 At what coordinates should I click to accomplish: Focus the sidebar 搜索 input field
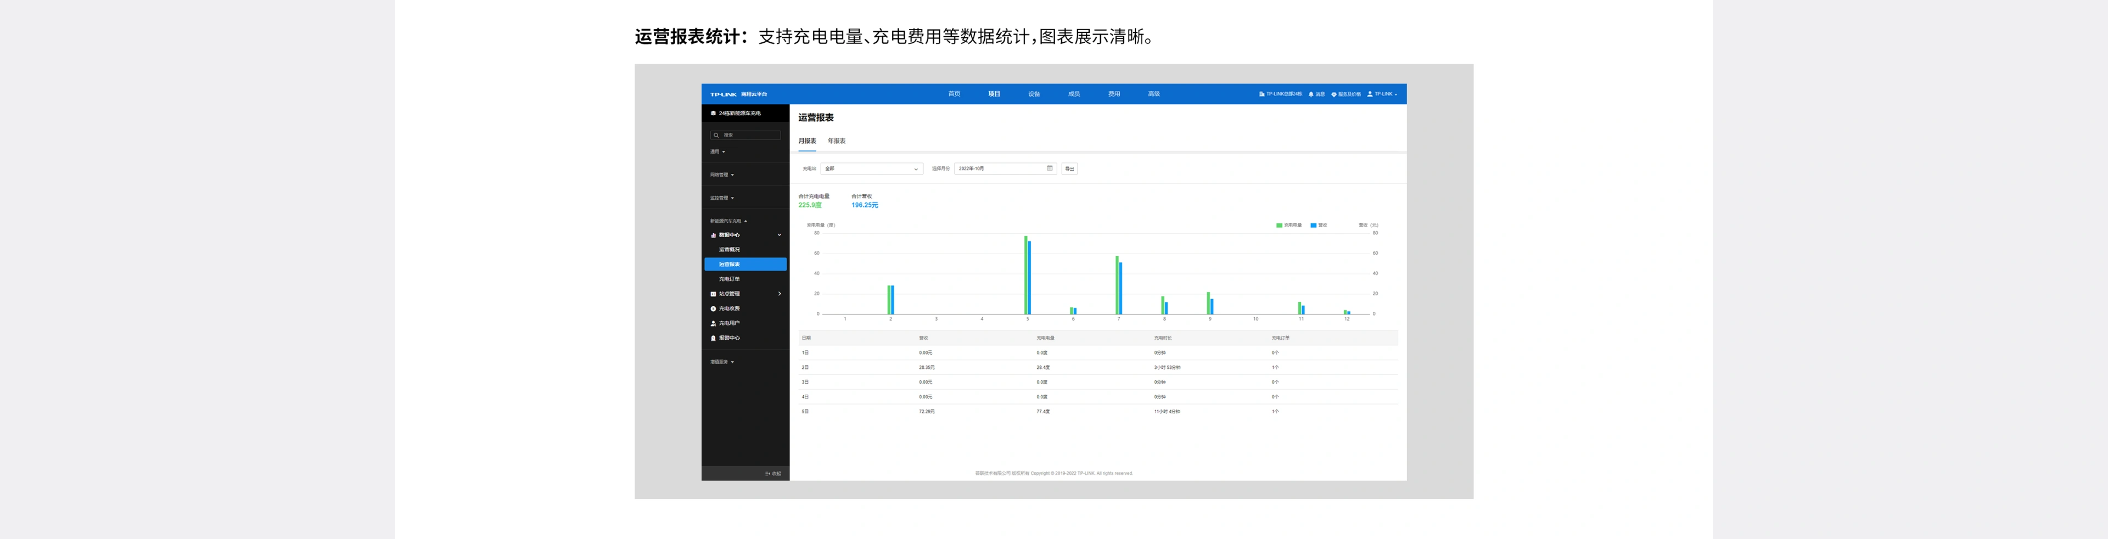click(745, 135)
